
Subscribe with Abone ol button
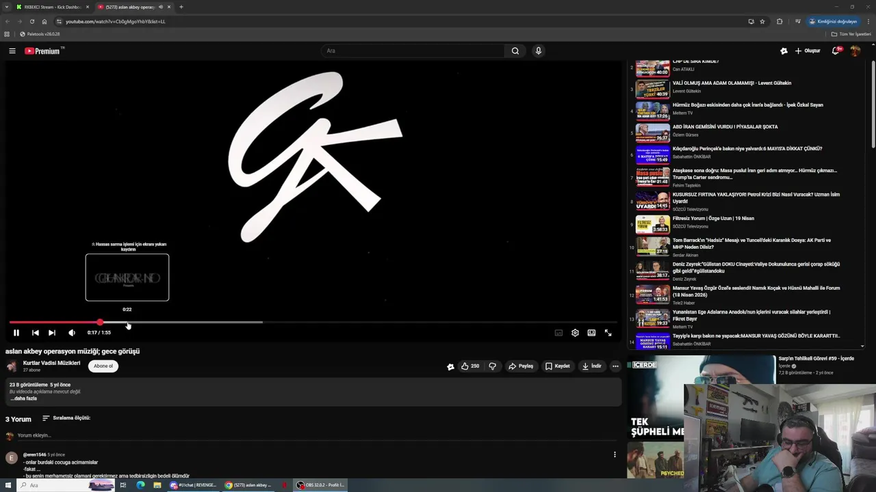tap(103, 366)
